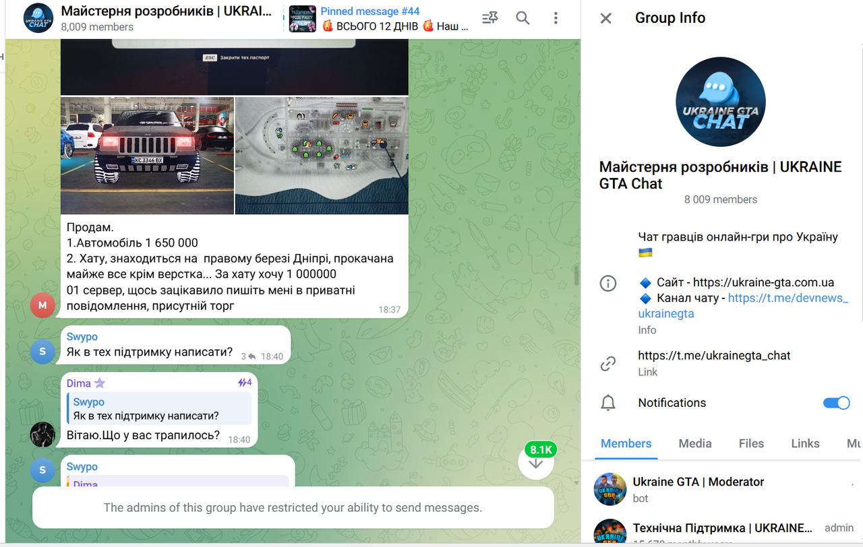Click the Swypo sender name on the first message
The height and width of the screenshot is (547, 863).
(82, 337)
